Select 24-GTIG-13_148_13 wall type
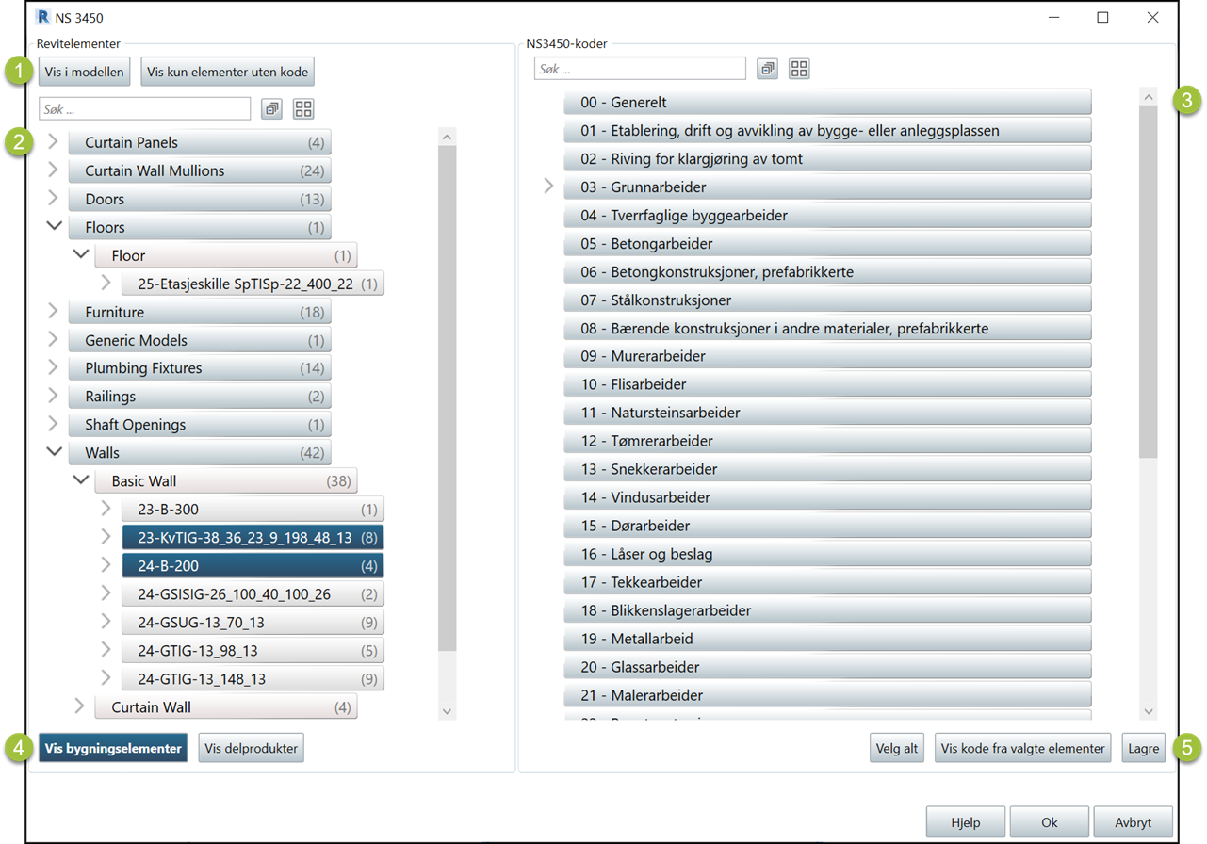This screenshot has width=1207, height=844. click(253, 679)
